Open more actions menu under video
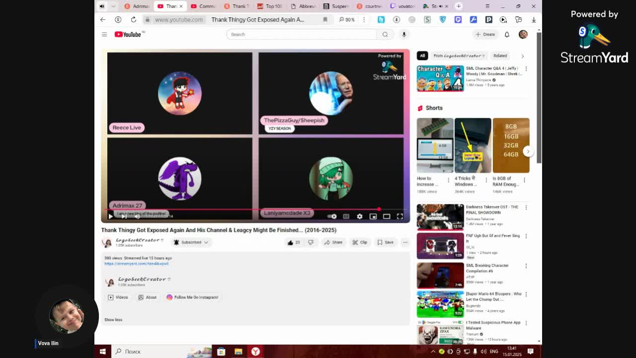The height and width of the screenshot is (358, 636). (x=405, y=242)
